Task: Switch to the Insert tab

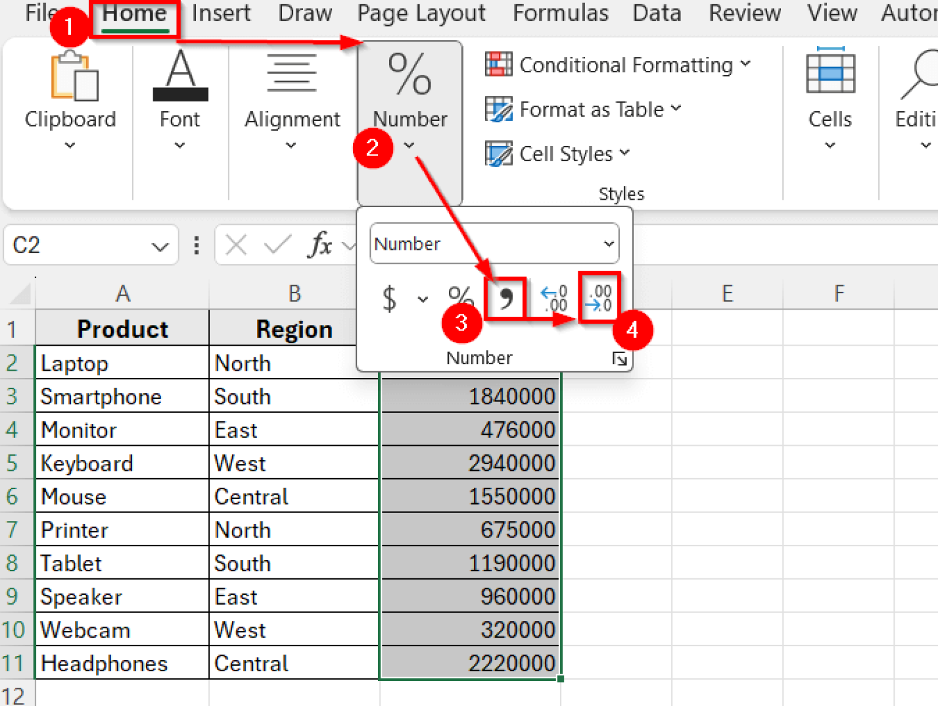Action: 220,13
